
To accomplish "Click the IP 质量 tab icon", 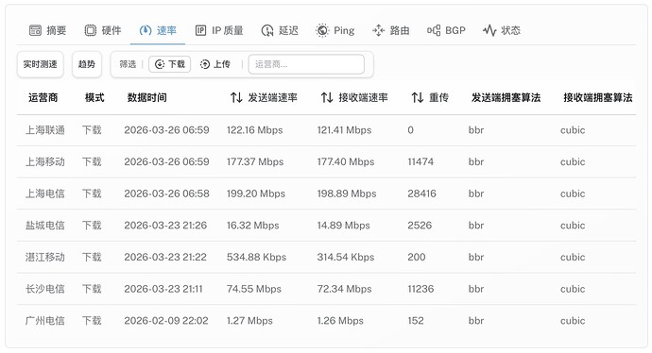I will pyautogui.click(x=201, y=30).
